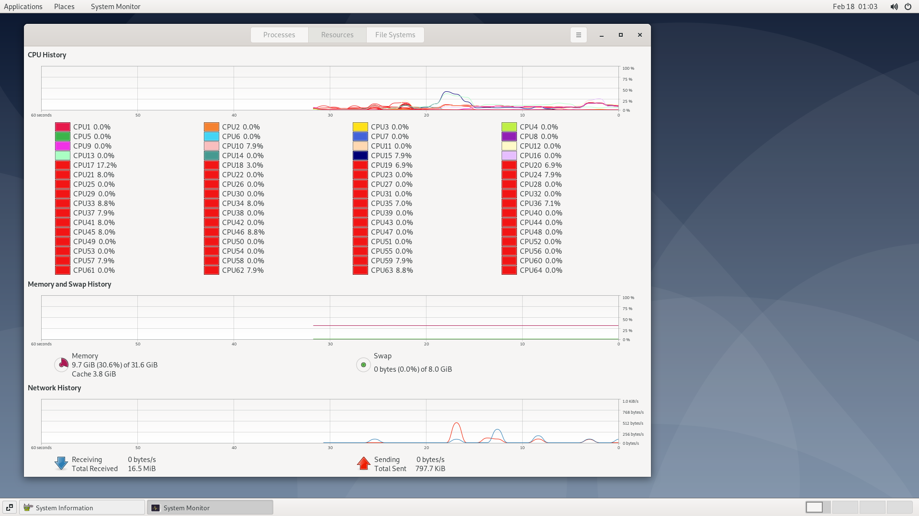Screen dimensions: 919x516
Task: Change the CPU6 cyan color swatch
Action: coord(212,137)
